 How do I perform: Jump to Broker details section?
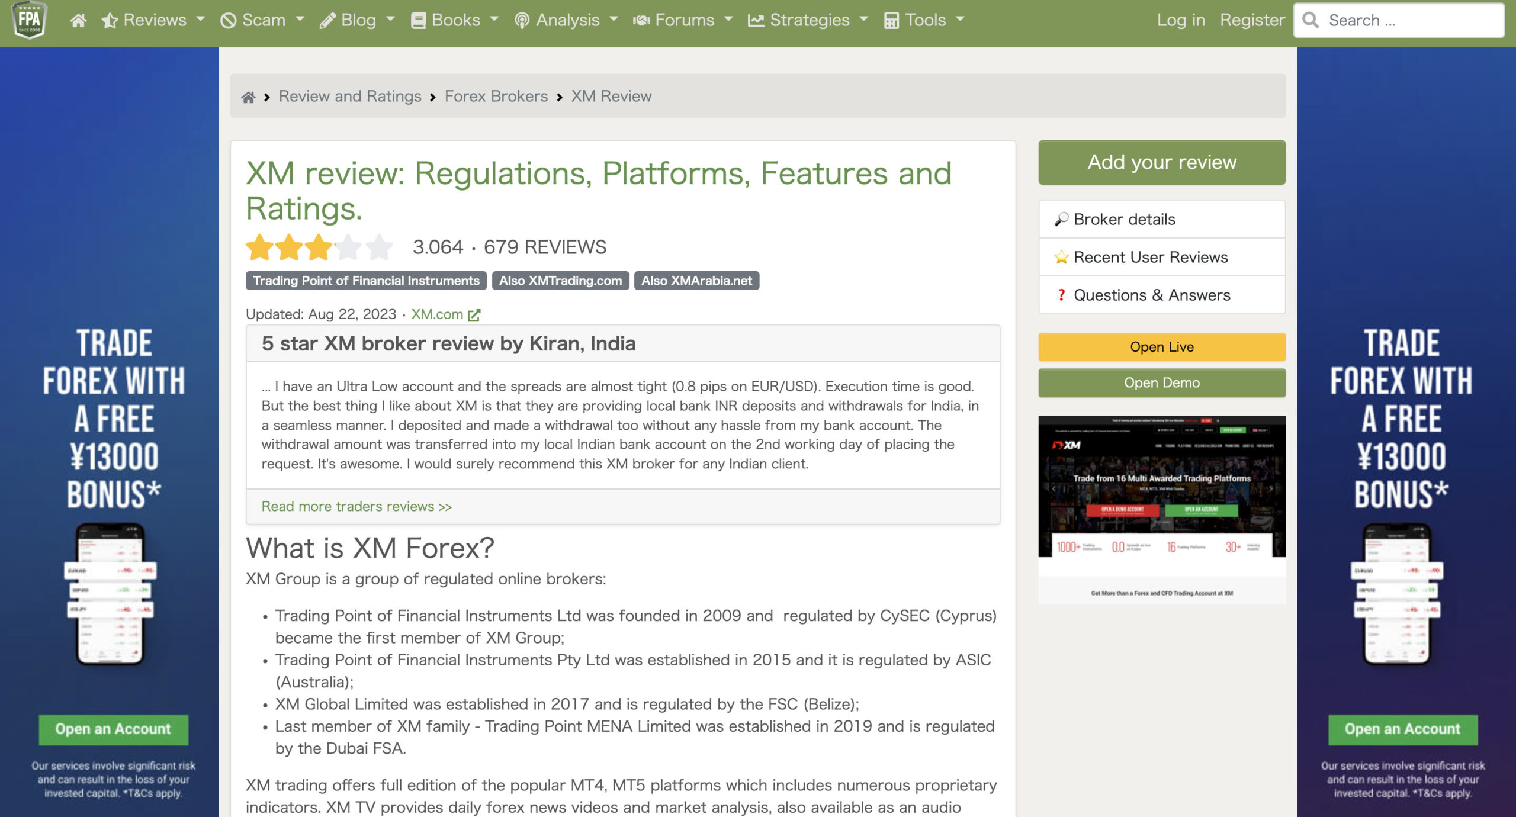(1162, 220)
